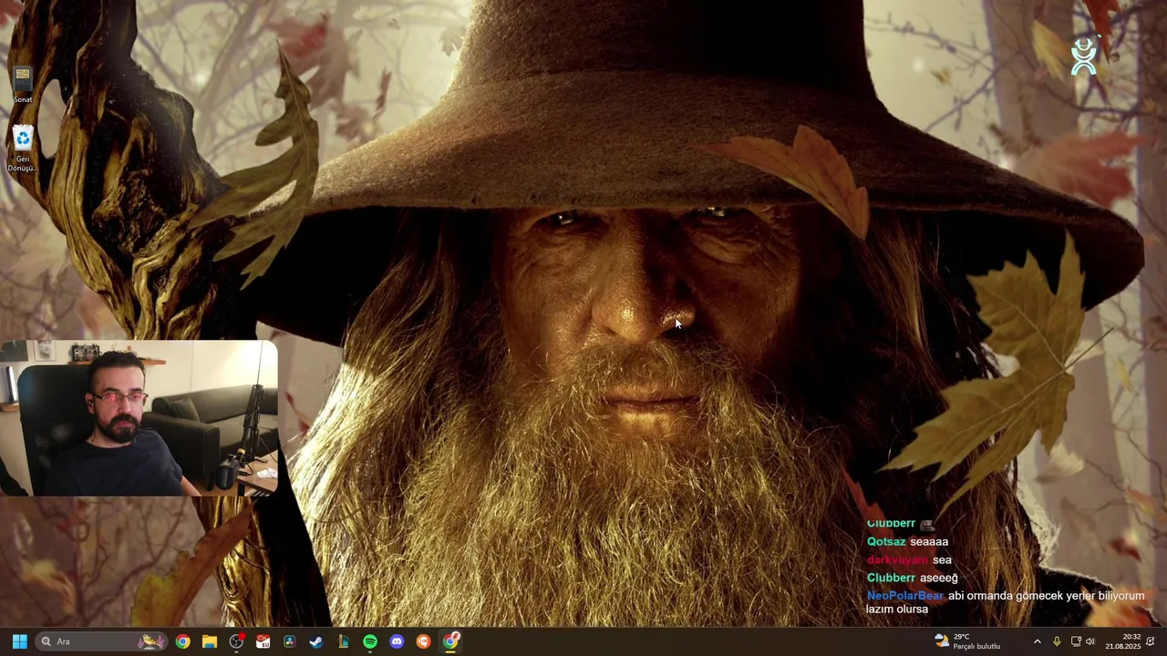
Task: Open the red 'EU' app in taskbar
Action: [263, 641]
